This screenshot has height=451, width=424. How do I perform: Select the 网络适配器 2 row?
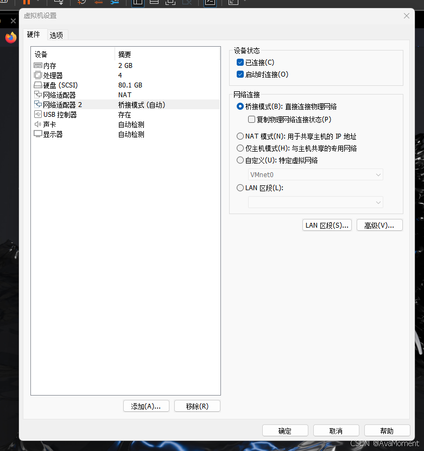click(125, 104)
